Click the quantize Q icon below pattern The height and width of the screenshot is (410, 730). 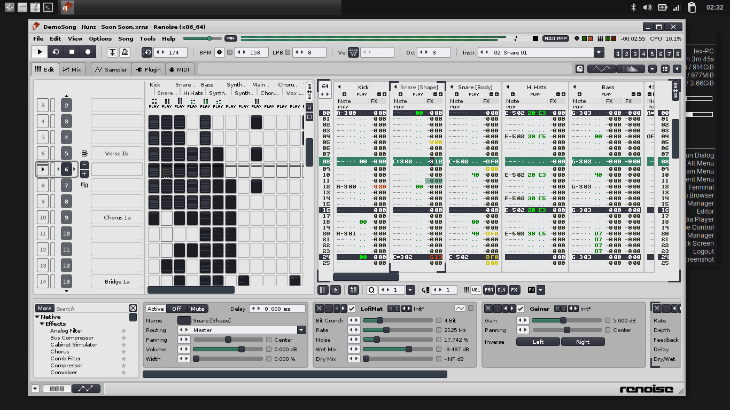(371, 290)
